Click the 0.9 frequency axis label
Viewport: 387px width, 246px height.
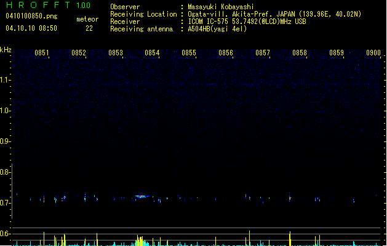pyautogui.click(x=5, y=141)
